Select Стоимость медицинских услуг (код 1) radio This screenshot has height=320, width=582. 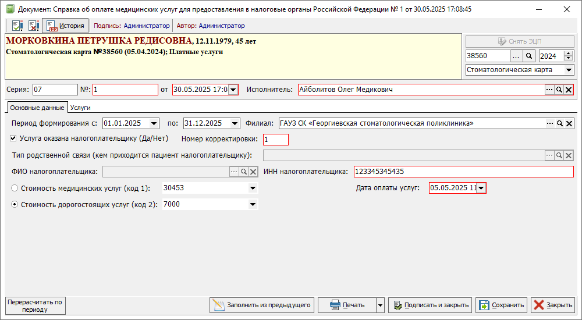pyautogui.click(x=15, y=188)
